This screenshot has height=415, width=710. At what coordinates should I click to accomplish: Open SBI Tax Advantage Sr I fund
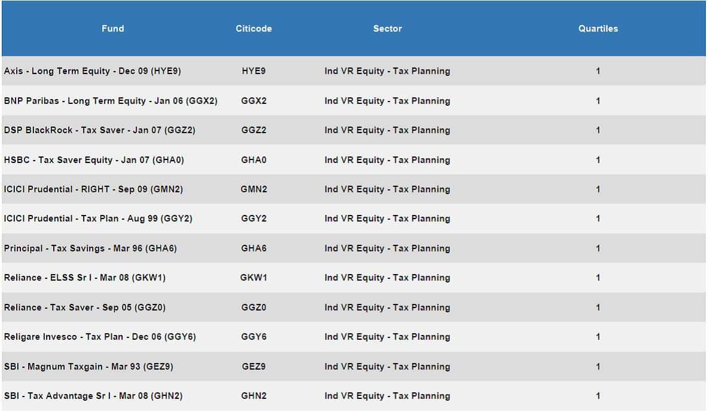click(93, 396)
